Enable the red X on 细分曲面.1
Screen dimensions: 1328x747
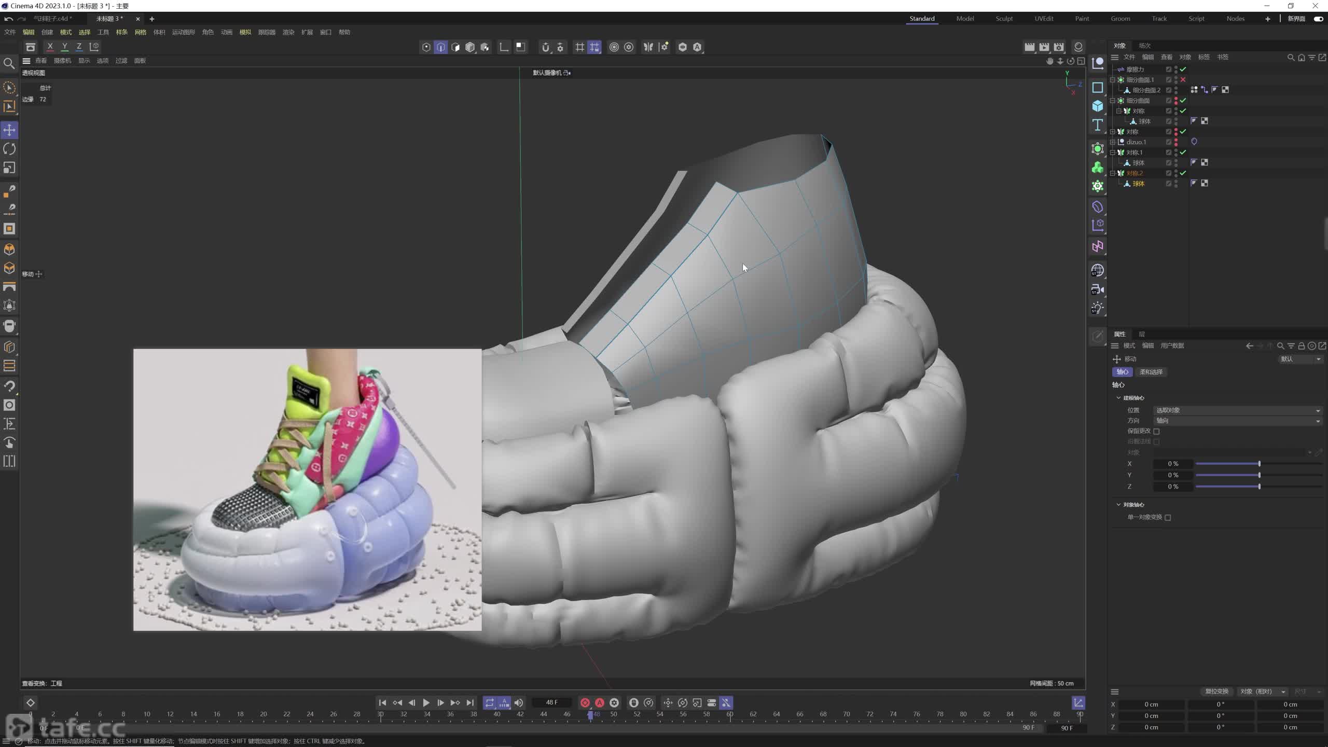1183,80
